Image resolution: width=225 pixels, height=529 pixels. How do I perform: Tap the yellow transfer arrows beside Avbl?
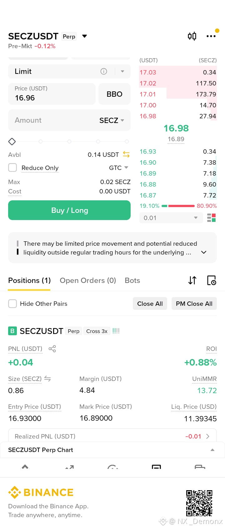click(126, 154)
